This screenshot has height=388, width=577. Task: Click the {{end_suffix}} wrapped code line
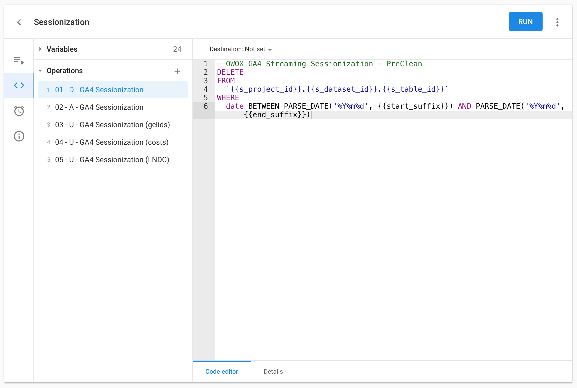point(277,114)
